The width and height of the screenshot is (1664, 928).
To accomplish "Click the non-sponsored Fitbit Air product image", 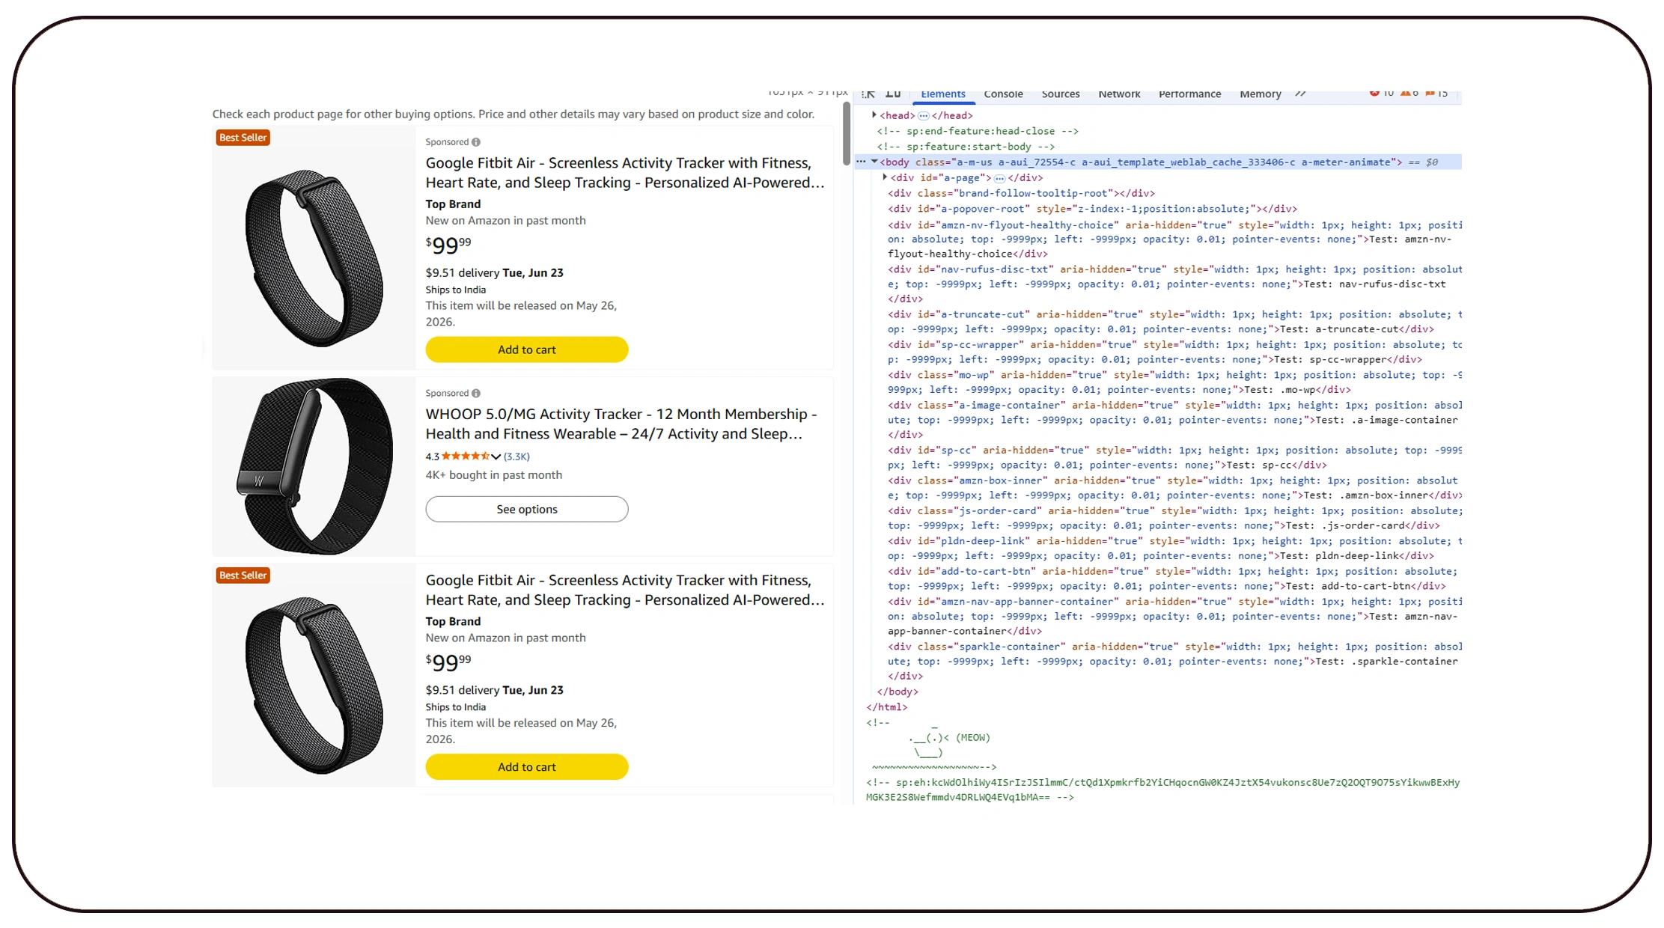I will 314,684.
